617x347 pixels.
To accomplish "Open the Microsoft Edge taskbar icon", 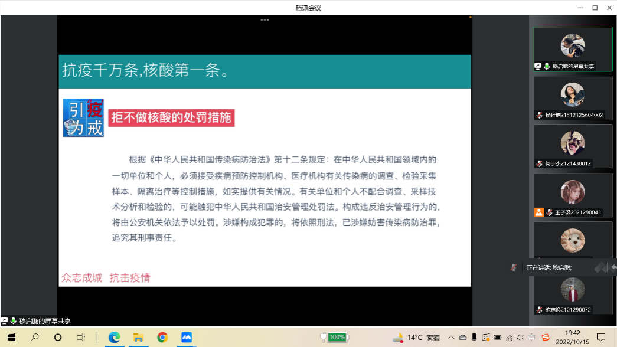I will click(x=114, y=338).
